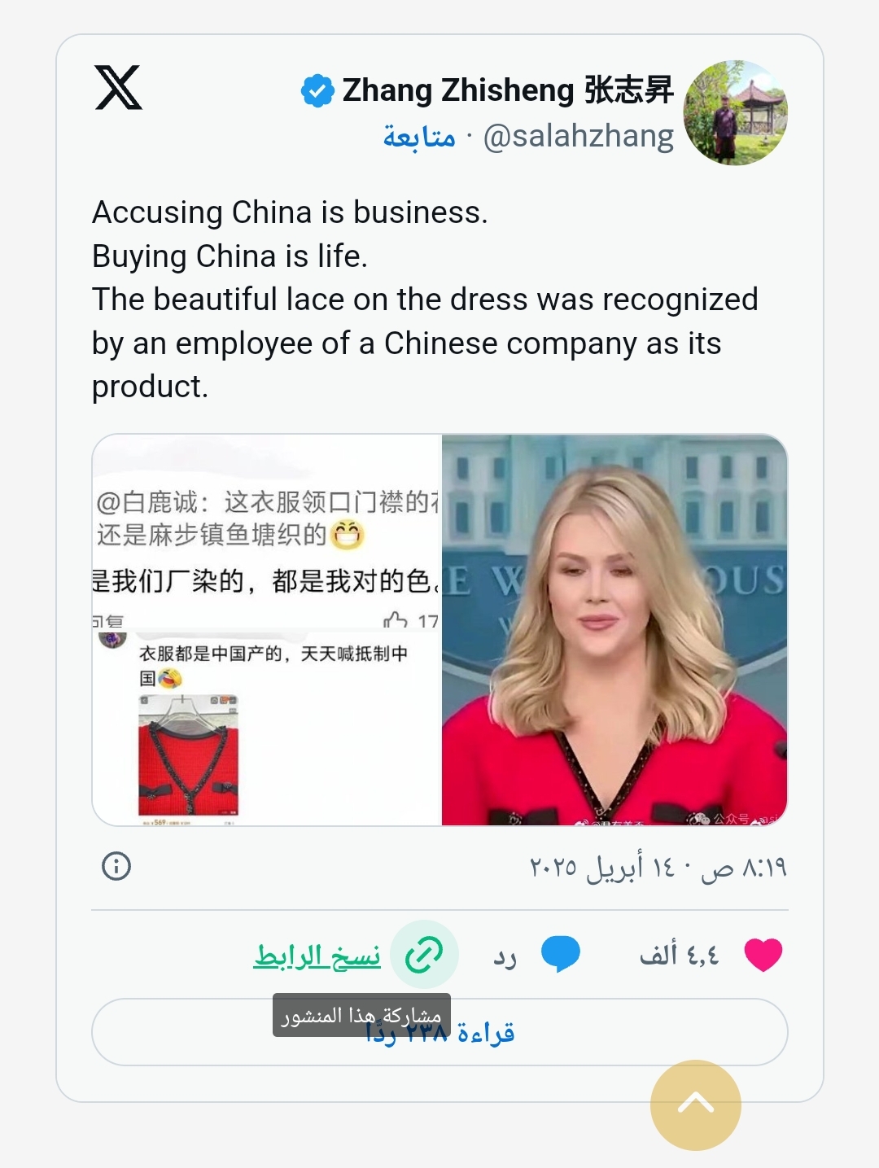Click the green copy link chain icon
879x1168 pixels.
coord(424,955)
